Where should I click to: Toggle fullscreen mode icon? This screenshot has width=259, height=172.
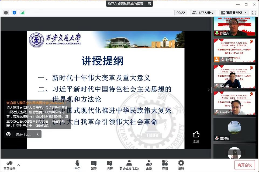pos(254,13)
